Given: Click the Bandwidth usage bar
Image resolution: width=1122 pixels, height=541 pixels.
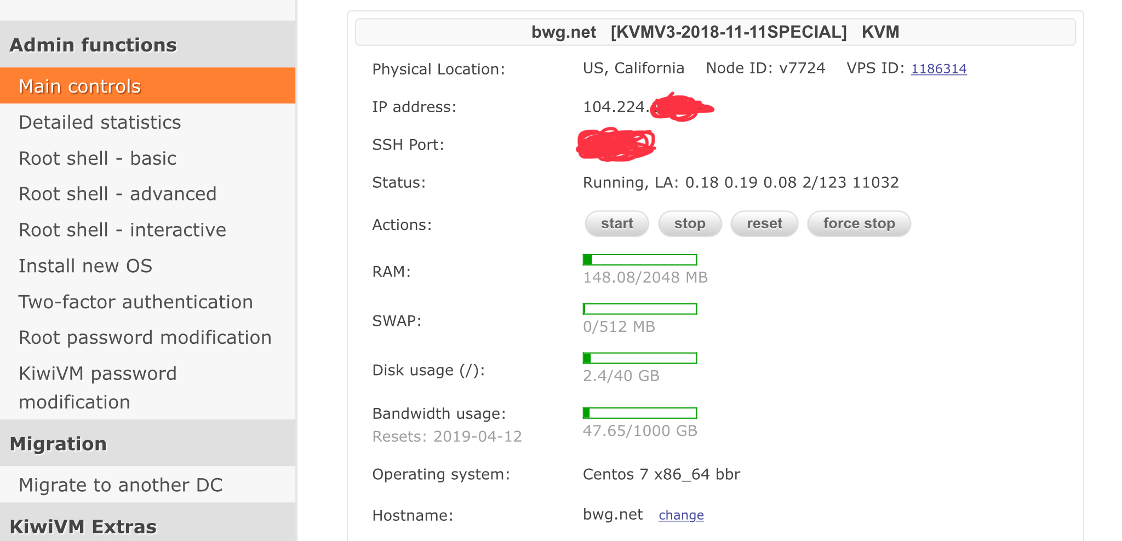Looking at the screenshot, I should pos(640,413).
